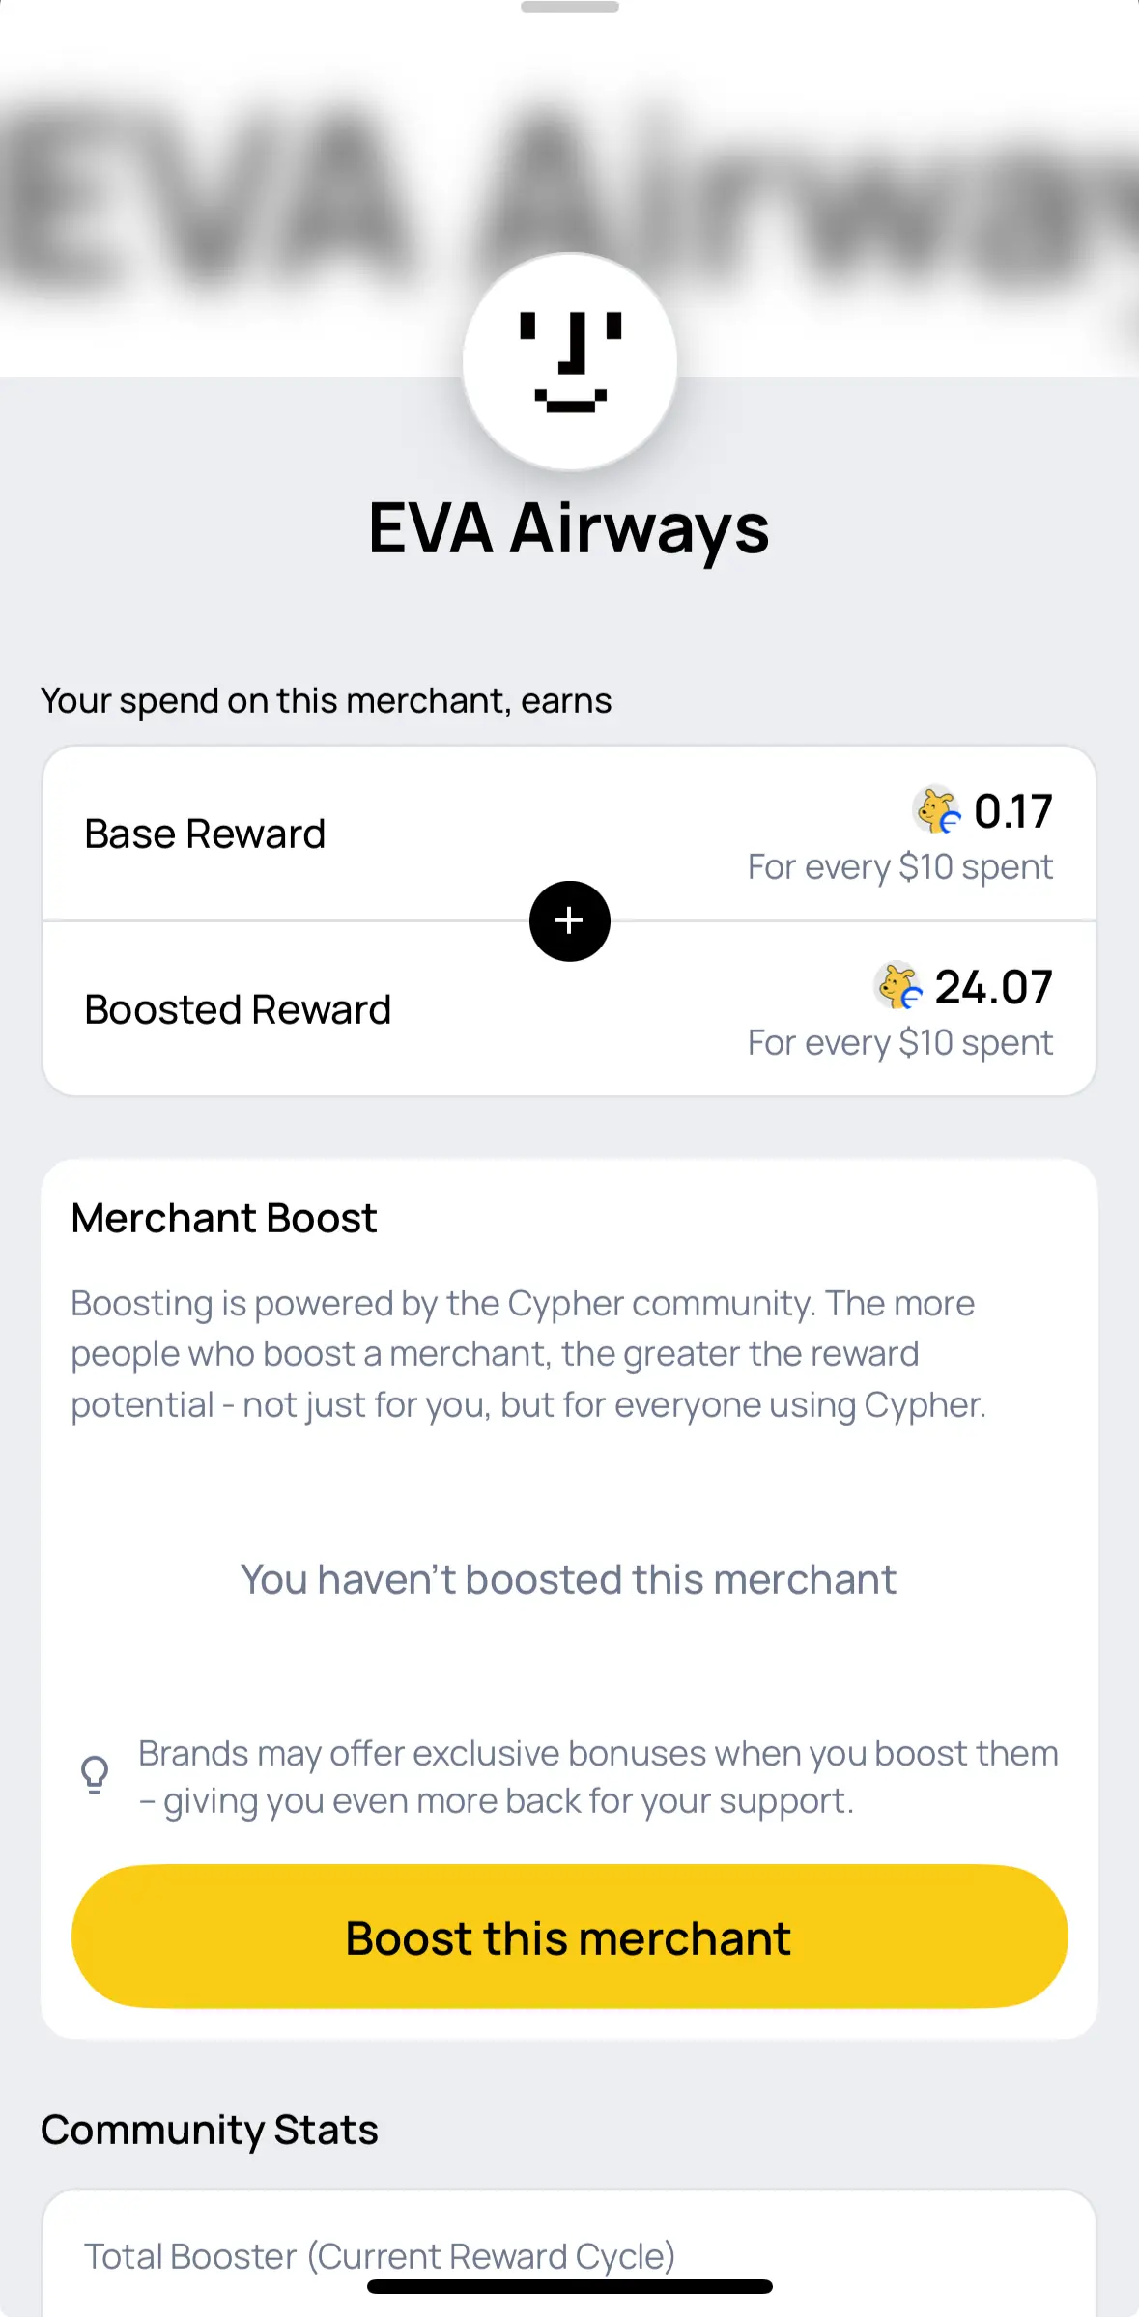The height and width of the screenshot is (2317, 1139).
Task: Click the Community Stats heading
Action: pos(210,2130)
